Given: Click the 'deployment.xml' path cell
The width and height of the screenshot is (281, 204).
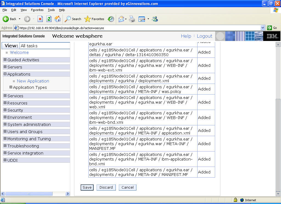Looking at the screenshot, I should (143, 78).
